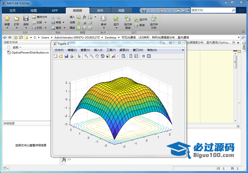Click the link plot icon in Figure toolbar
This screenshot has height=173, width=248.
pyautogui.click(x=123, y=56)
